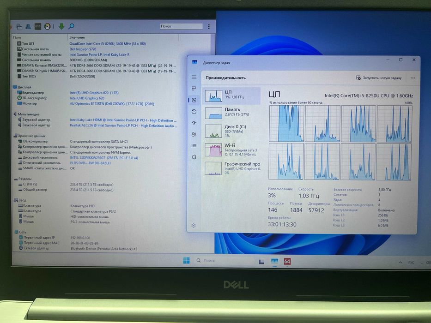Select the Wi-Fi performance item
The height and width of the screenshot is (323, 431).
point(232,150)
